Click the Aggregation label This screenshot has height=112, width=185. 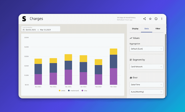135,44
